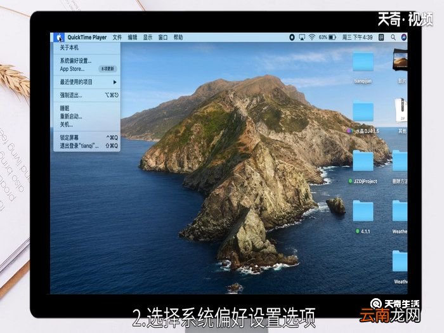This screenshot has width=444, height=333.
Task: Open the 文件 menu
Action: 117,37
